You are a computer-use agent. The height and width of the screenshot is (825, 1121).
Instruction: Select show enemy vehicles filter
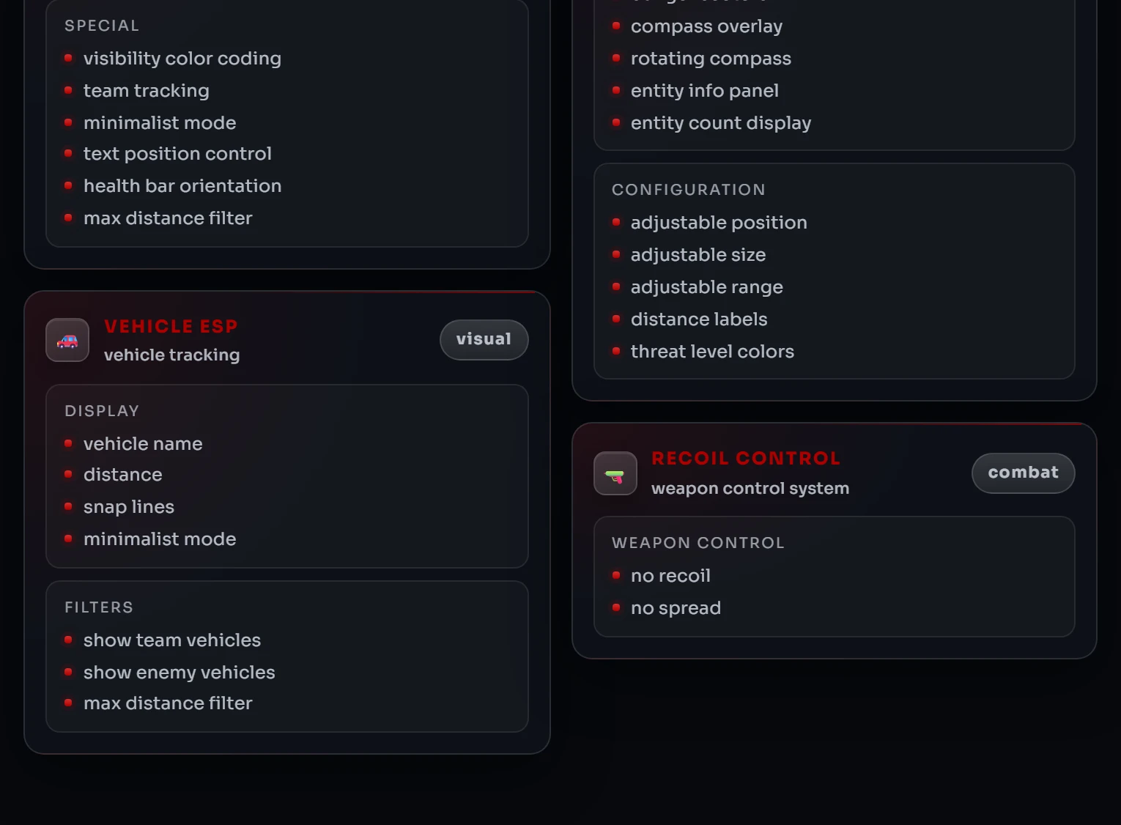tap(180, 673)
